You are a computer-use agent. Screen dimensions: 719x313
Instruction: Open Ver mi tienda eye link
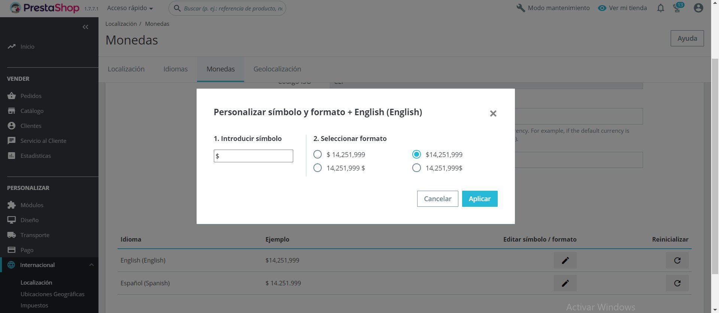point(622,8)
